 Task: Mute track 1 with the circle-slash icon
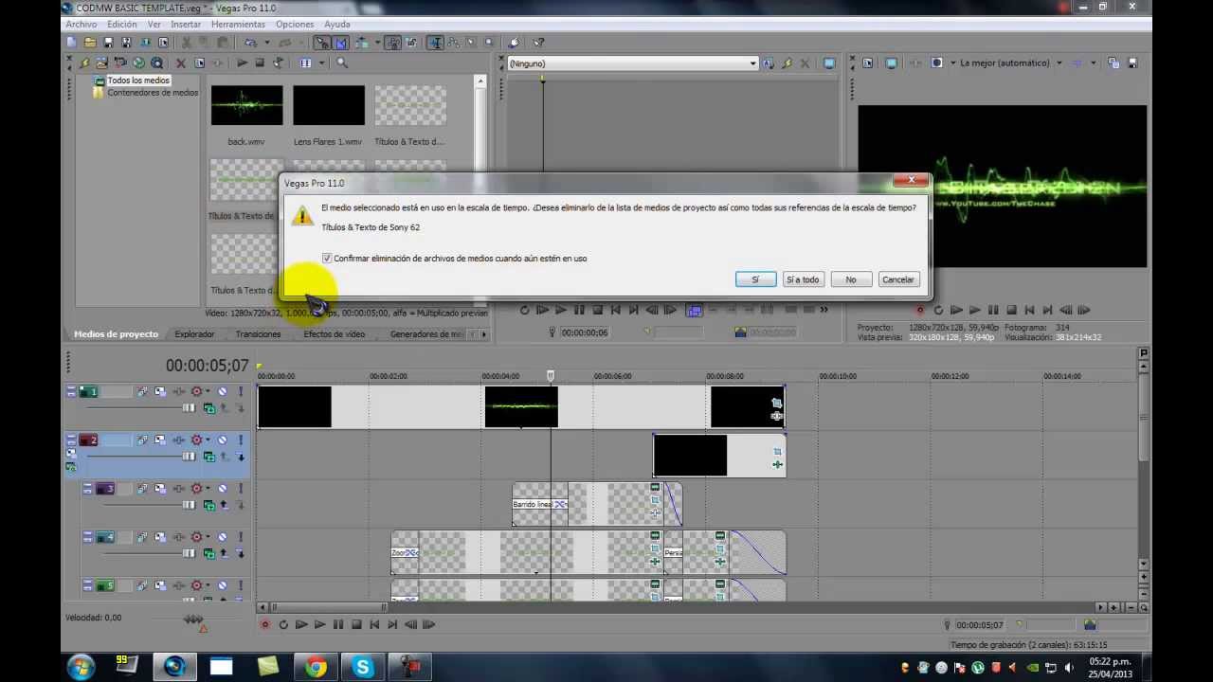click(x=223, y=391)
